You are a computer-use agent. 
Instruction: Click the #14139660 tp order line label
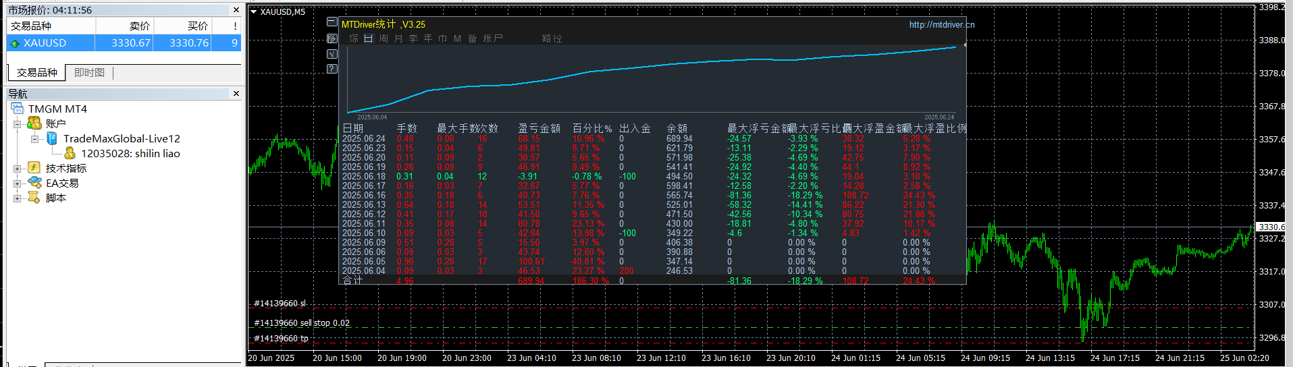[281, 339]
